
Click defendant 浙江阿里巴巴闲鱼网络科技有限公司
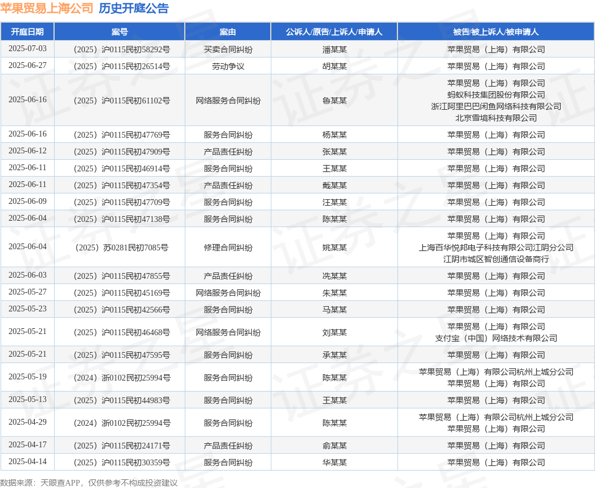click(x=496, y=107)
